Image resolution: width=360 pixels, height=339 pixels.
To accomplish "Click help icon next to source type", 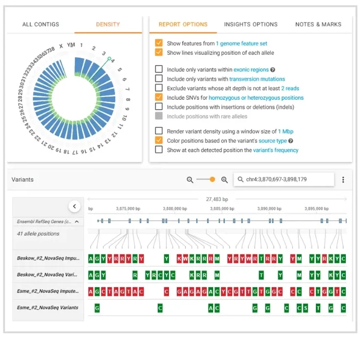I will click(290, 141).
